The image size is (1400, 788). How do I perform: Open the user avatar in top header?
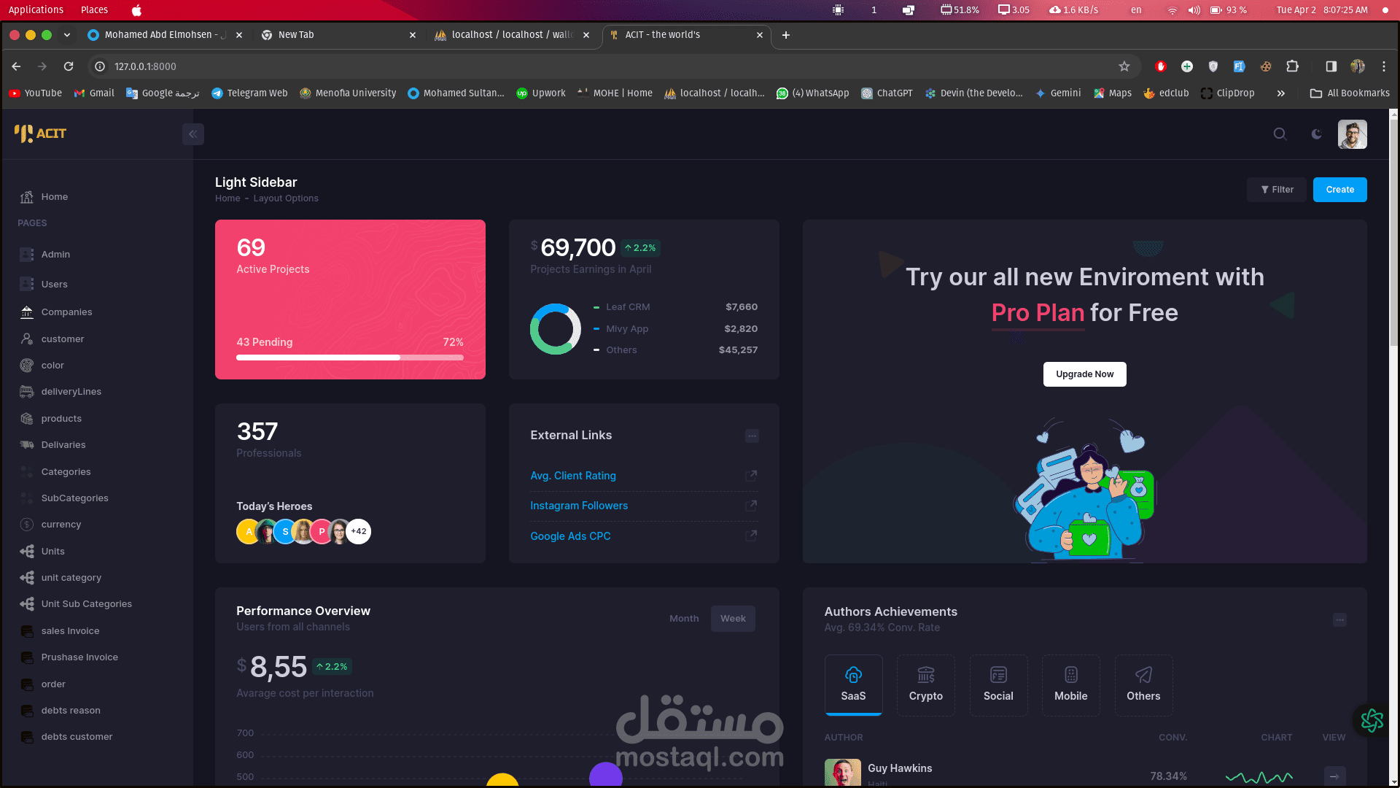tap(1352, 134)
